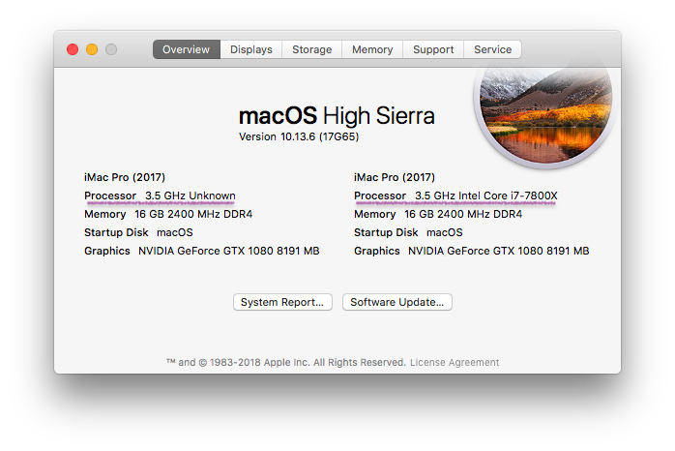Minimize the window with the yellow button
This screenshot has width=675, height=451.
pyautogui.click(x=92, y=49)
